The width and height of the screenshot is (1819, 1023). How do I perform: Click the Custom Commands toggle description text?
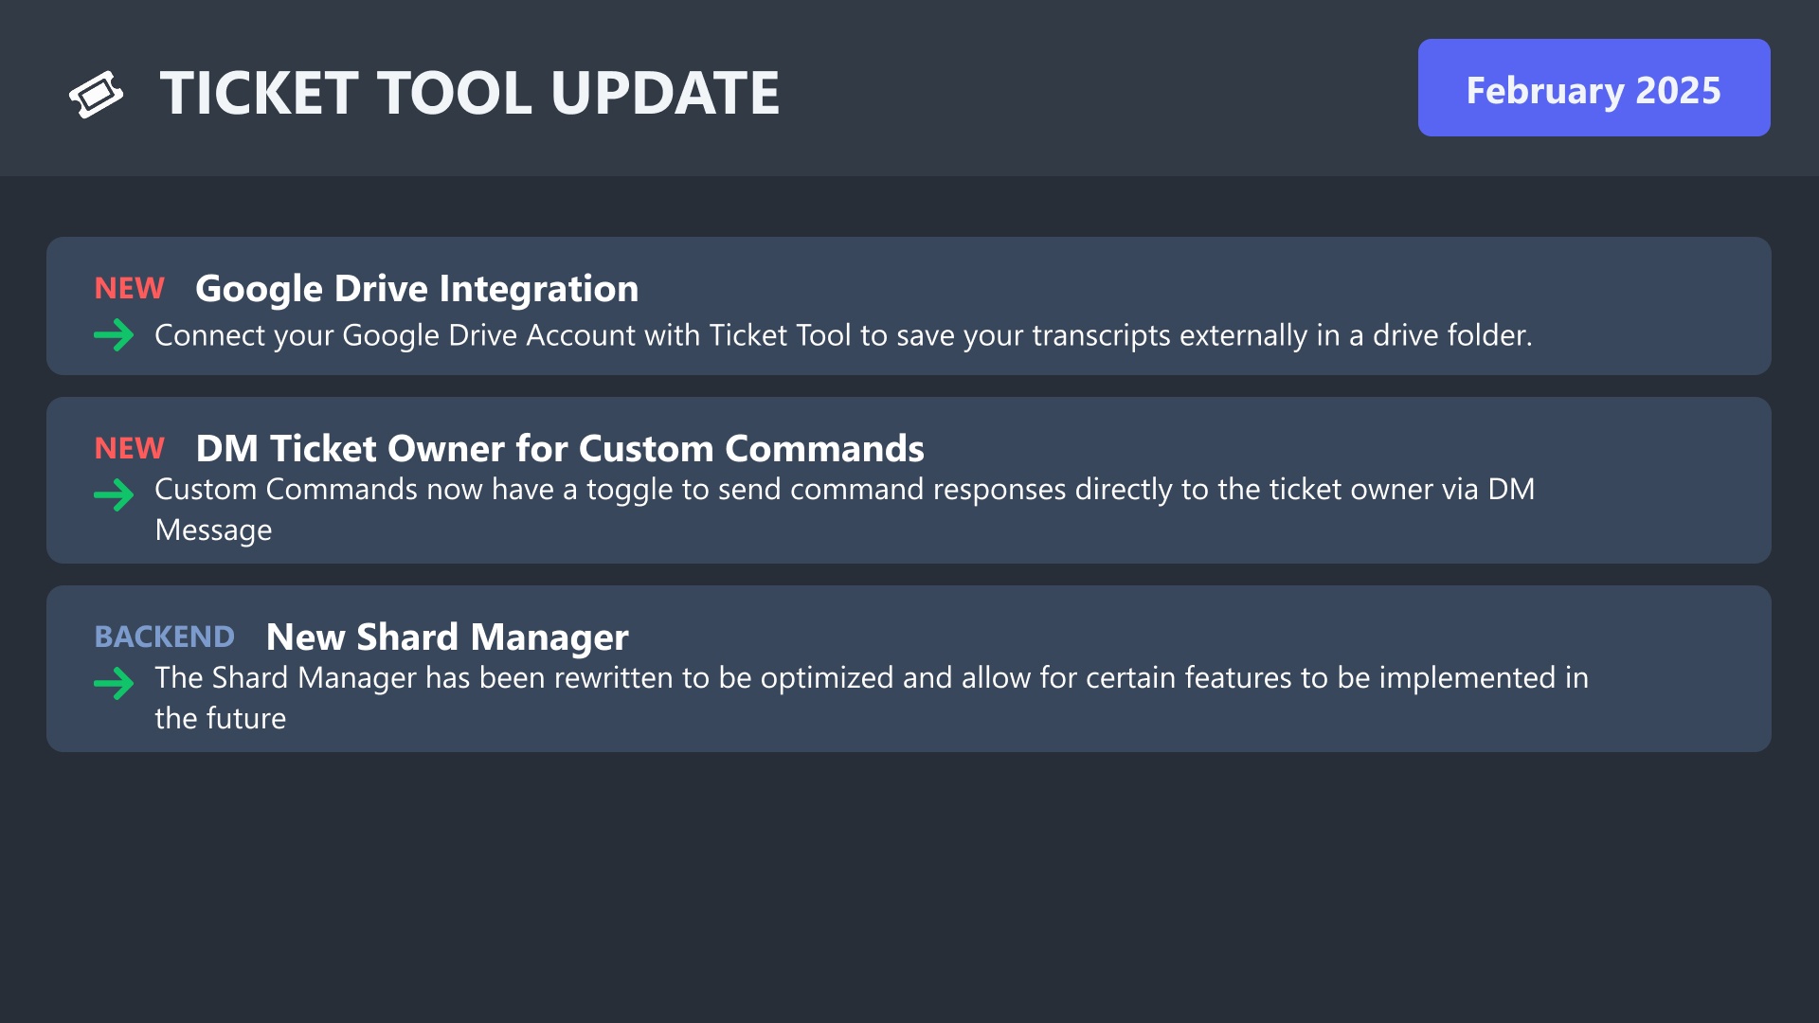pos(843,489)
